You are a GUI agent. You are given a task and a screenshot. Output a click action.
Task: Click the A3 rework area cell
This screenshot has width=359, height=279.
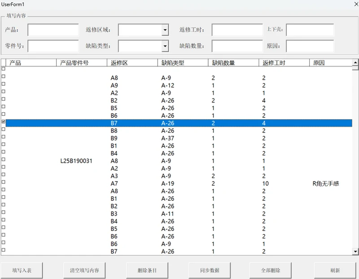114,176
